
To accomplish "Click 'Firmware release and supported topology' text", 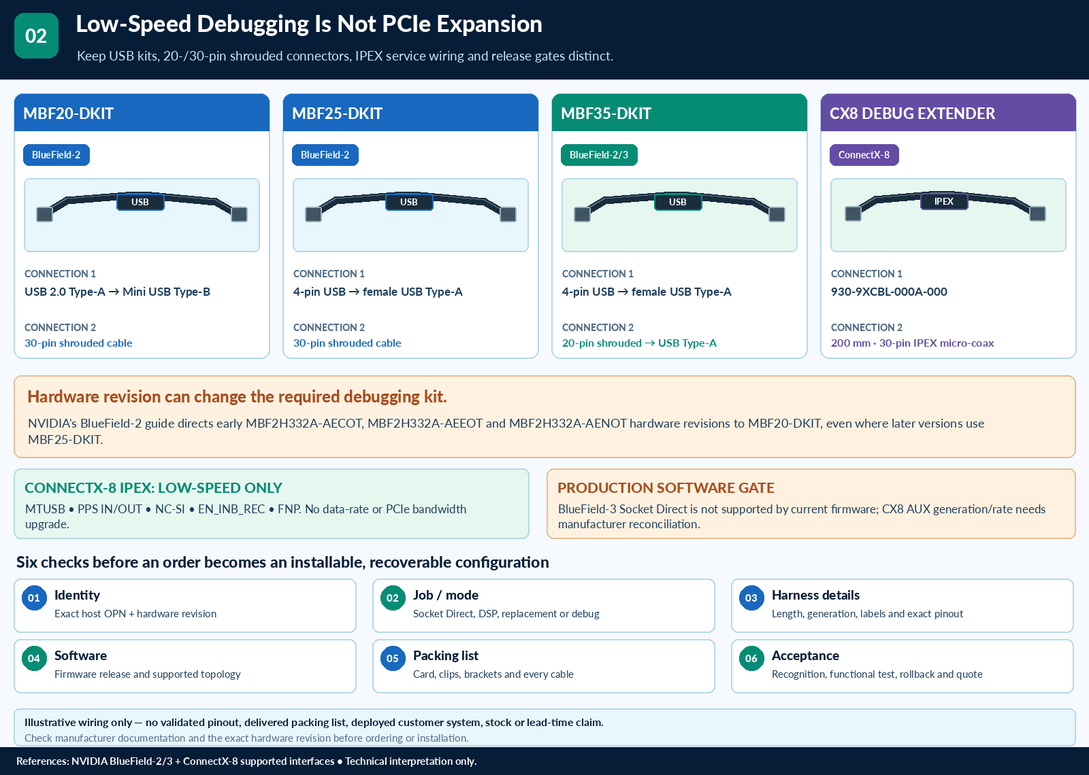I will (x=148, y=674).
